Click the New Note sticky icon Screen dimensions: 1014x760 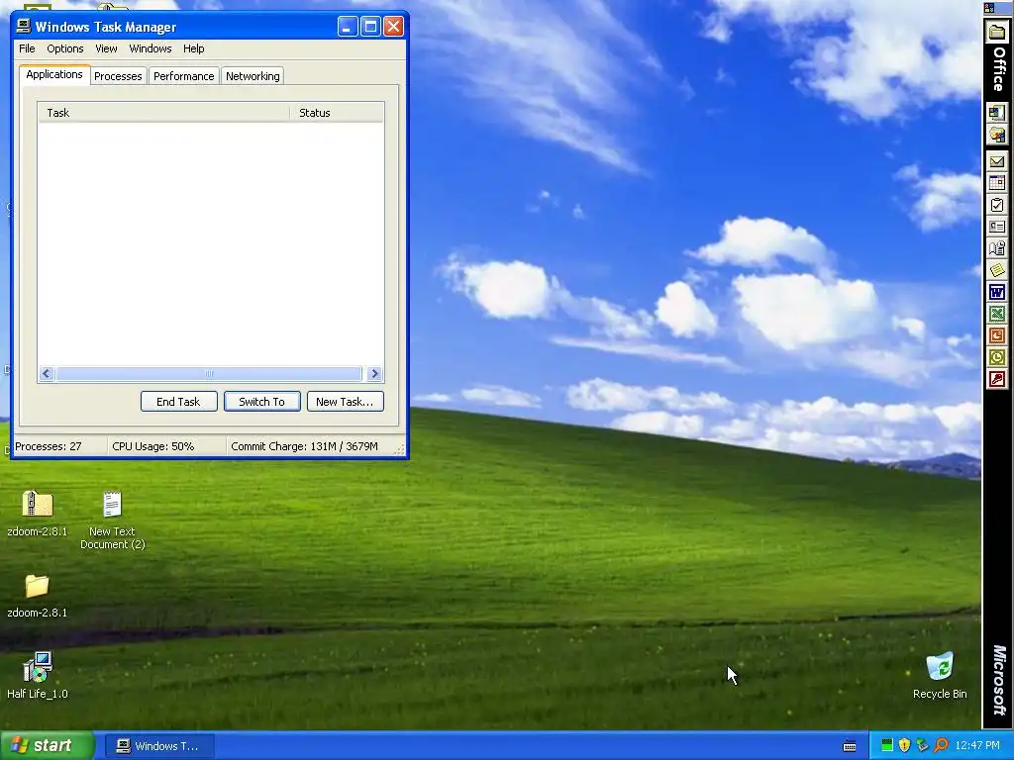pyautogui.click(x=996, y=269)
